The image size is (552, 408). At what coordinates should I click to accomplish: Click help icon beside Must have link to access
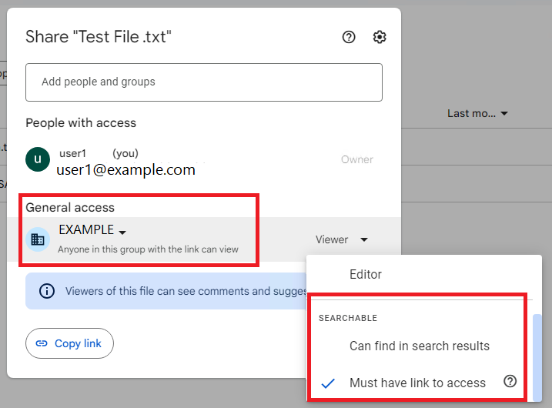point(510,382)
